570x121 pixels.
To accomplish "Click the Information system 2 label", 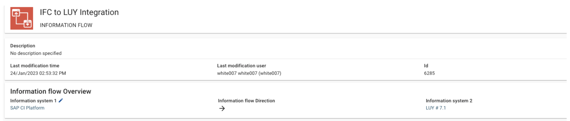I will (449, 101).
